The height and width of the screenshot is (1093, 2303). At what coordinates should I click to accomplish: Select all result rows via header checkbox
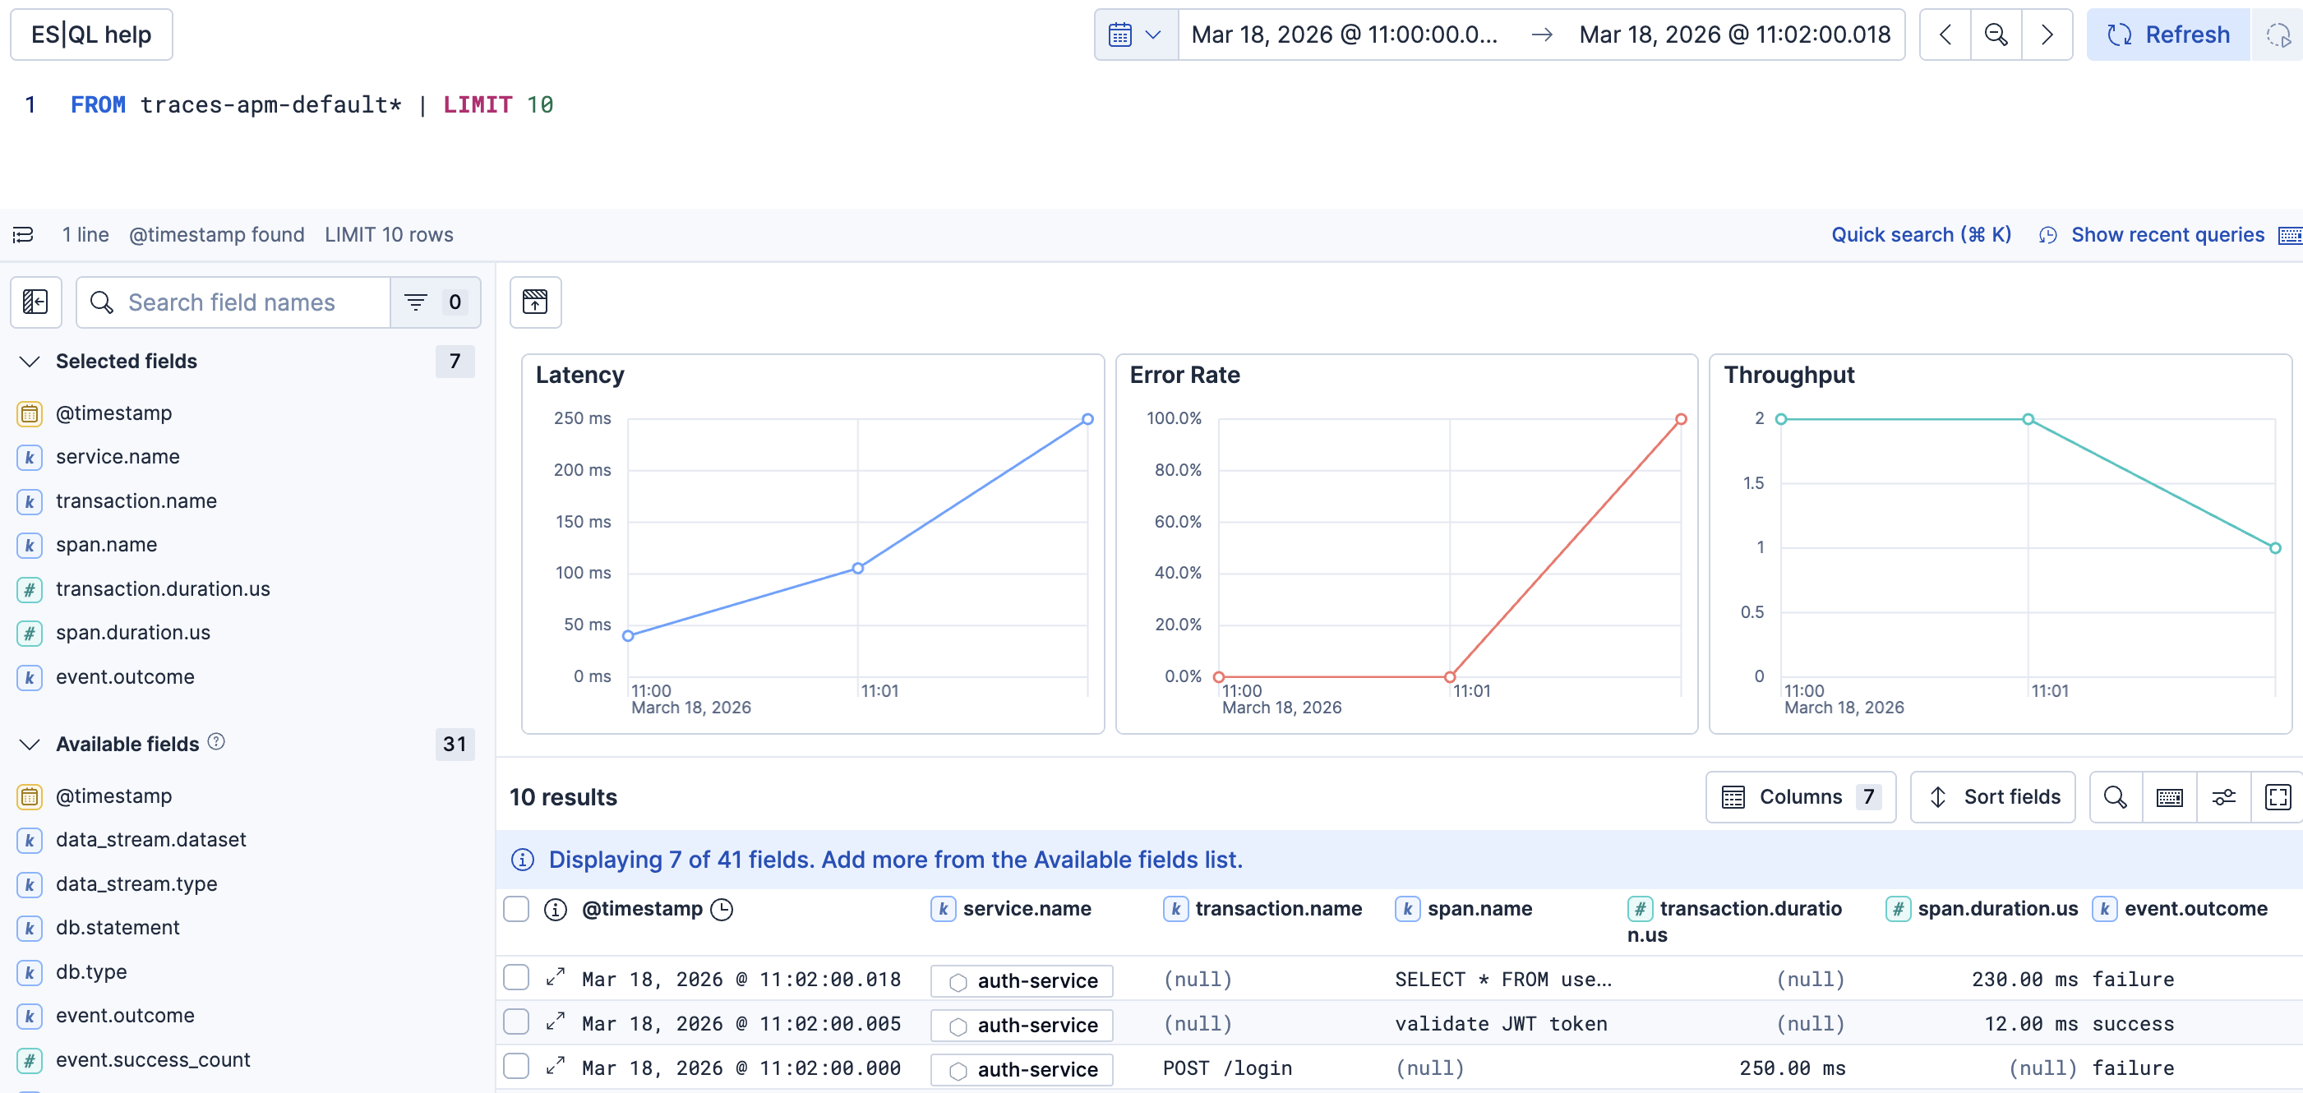pyautogui.click(x=516, y=909)
